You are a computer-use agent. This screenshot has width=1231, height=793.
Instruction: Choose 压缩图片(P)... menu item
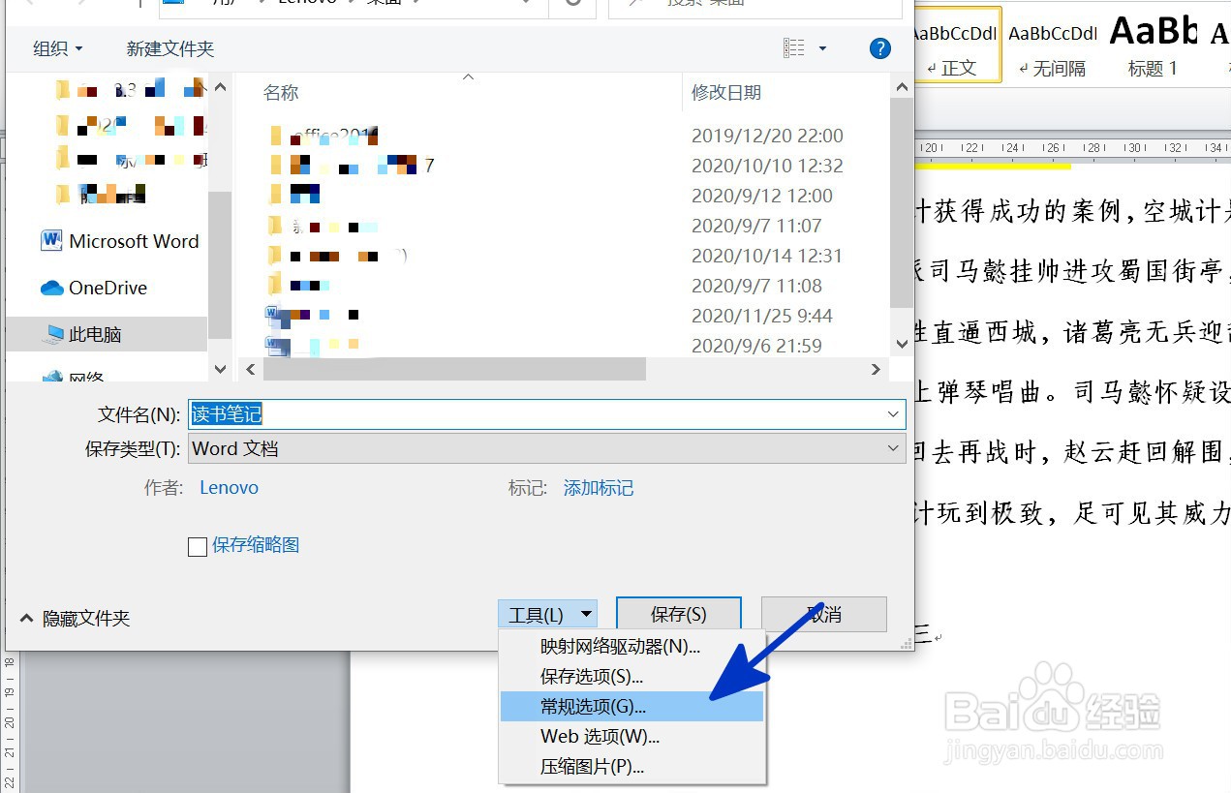(x=632, y=766)
